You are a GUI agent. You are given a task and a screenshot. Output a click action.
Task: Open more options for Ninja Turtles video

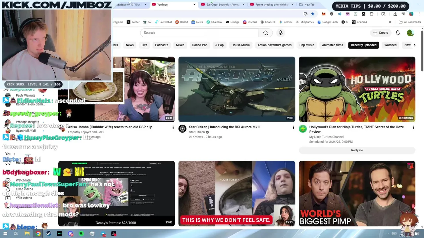click(413, 127)
